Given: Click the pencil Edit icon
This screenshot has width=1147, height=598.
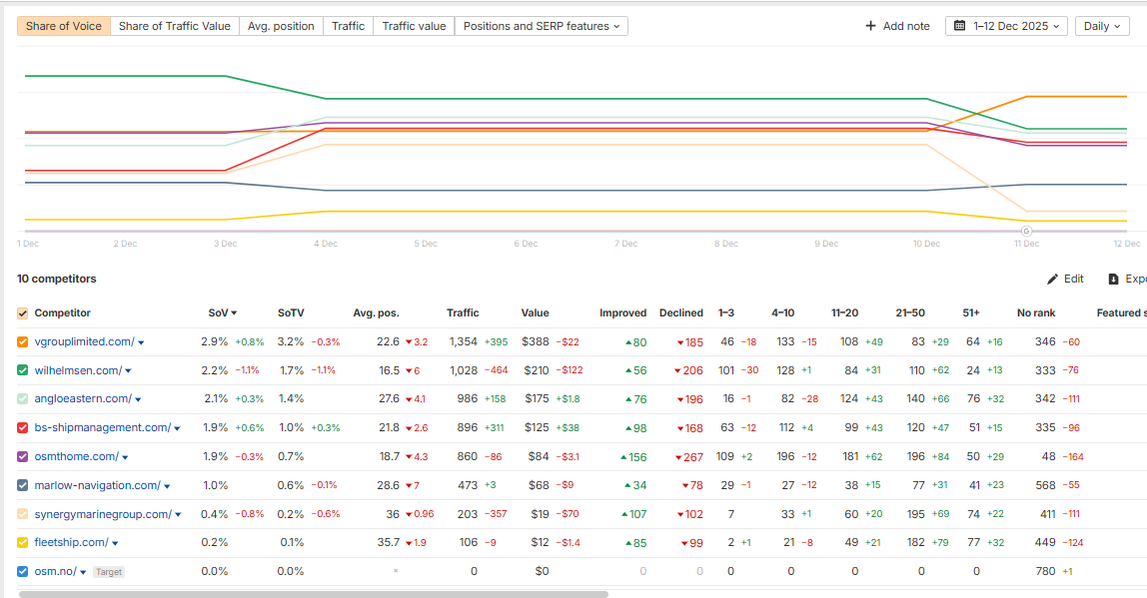Looking at the screenshot, I should (1052, 280).
